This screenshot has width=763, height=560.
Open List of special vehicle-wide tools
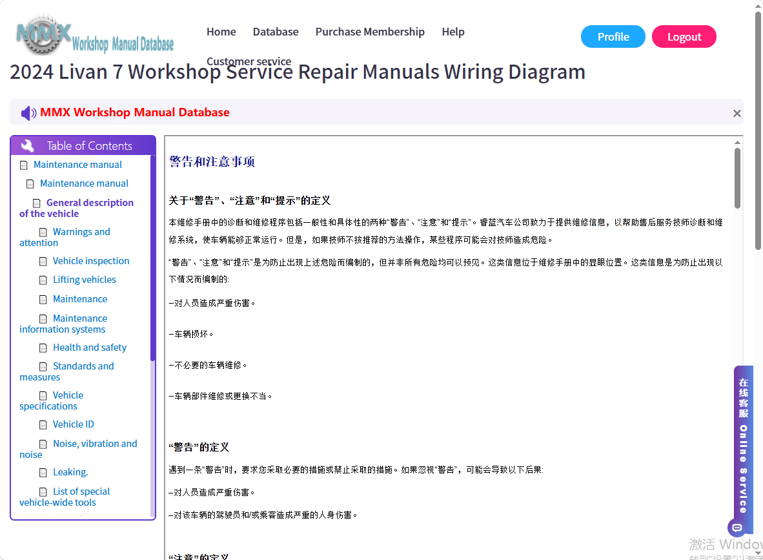[x=65, y=497]
